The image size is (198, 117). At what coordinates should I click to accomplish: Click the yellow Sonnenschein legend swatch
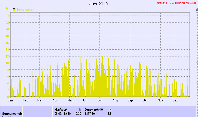pos(14,10)
